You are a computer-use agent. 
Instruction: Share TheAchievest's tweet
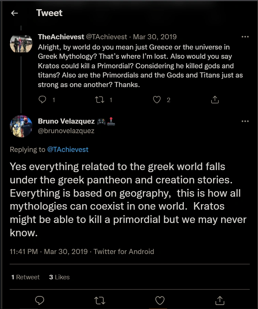[215, 100]
